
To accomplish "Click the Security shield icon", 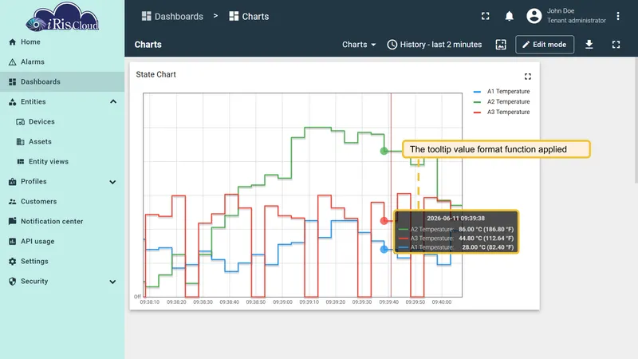I will point(12,282).
